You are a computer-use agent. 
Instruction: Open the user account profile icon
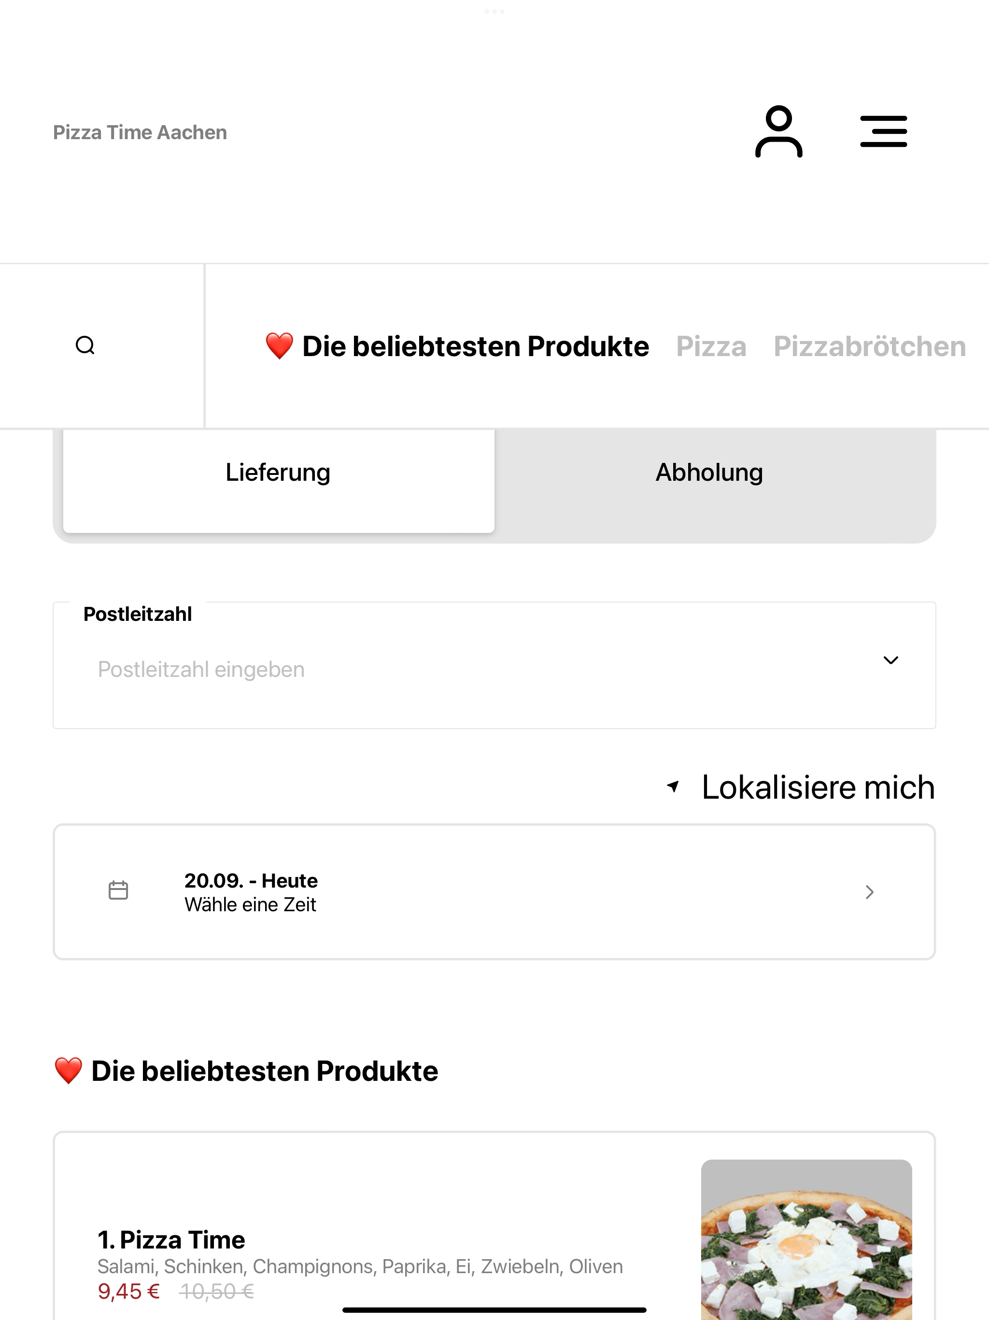pyautogui.click(x=778, y=132)
